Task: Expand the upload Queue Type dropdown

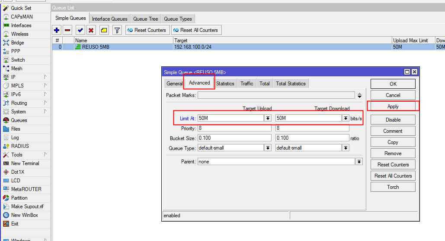Action: point(268,148)
